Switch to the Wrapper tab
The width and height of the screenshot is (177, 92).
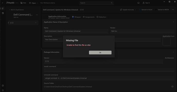76,17
